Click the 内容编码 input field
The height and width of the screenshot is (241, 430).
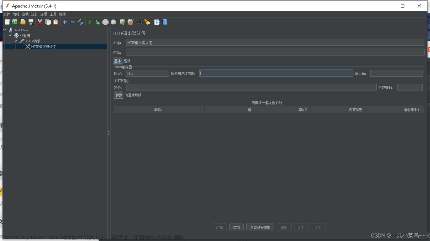(410, 87)
